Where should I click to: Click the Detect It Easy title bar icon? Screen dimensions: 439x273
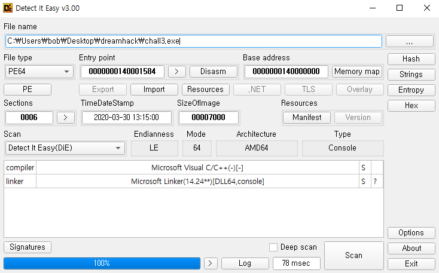[8, 8]
